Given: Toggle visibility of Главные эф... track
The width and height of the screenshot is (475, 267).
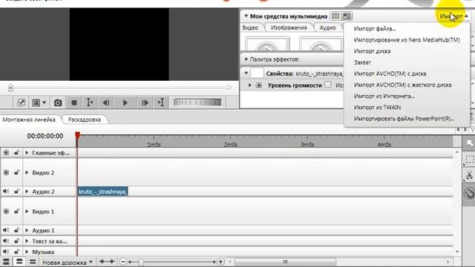Looking at the screenshot, I should [x=6, y=153].
